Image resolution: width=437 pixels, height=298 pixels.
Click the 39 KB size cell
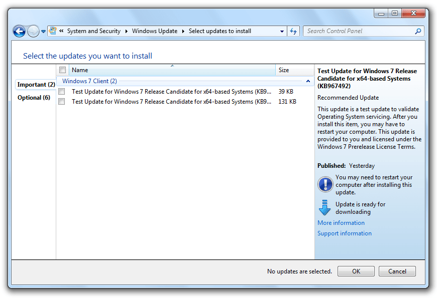286,92
